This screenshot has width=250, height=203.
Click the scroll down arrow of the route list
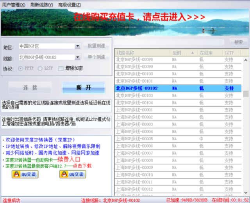246,192
